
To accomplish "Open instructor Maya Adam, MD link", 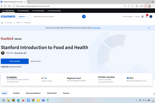I will click(x=20, y=53).
